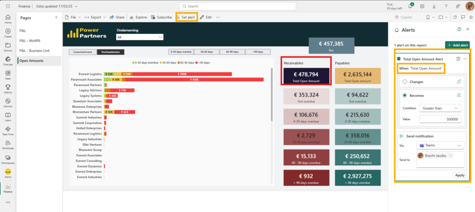Toggle the CustomerInvoice slicer button
The height and width of the screenshot is (212, 475).
click(83, 52)
